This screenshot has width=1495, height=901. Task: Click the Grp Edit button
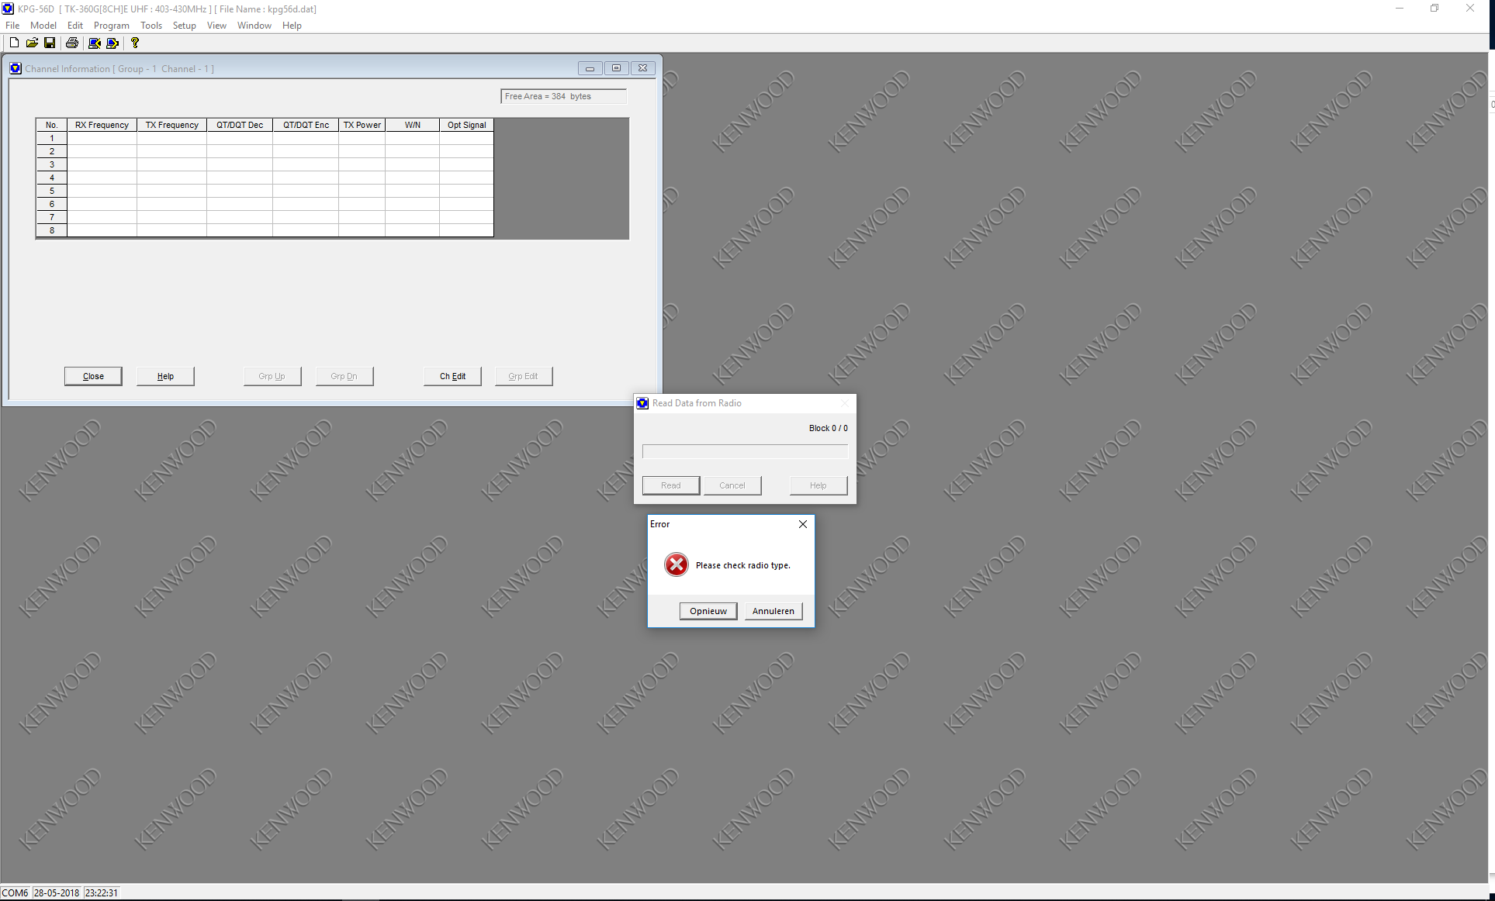coord(524,376)
